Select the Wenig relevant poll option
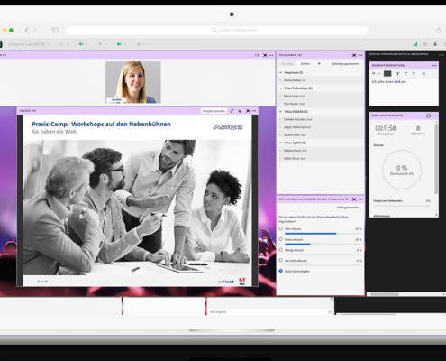Viewport: 446px width, 361px height. point(280,250)
